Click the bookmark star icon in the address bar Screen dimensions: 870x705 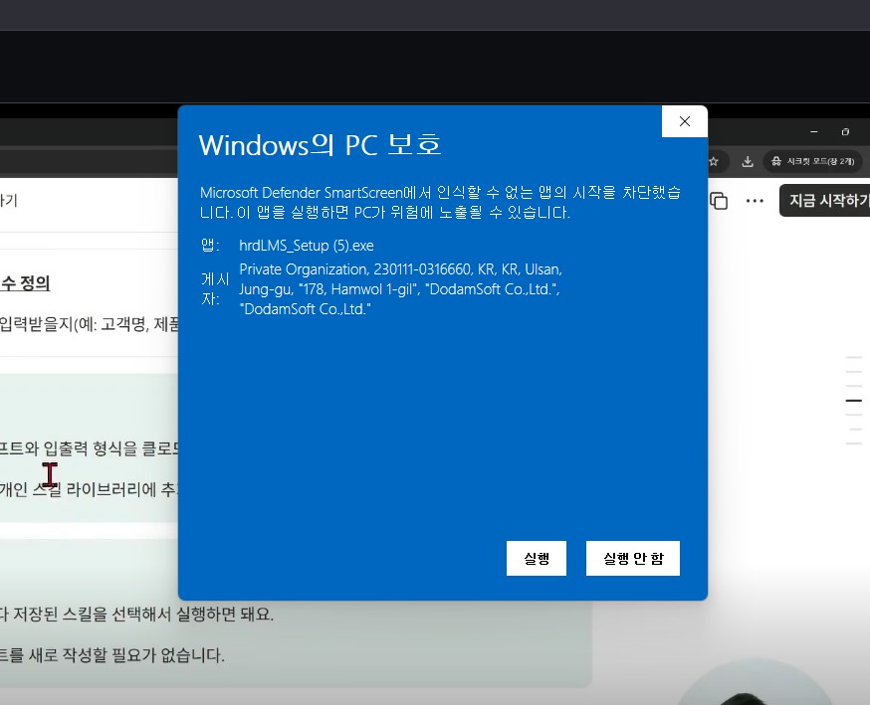point(714,161)
